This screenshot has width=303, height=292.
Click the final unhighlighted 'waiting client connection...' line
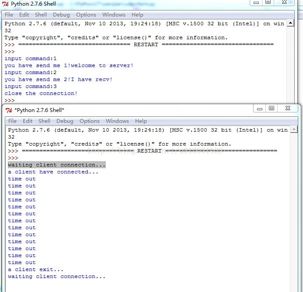[x=56, y=276]
